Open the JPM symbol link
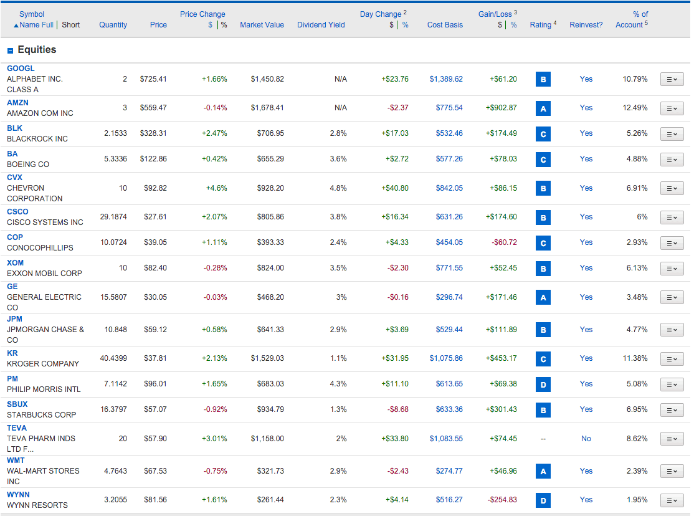Image resolution: width=694 pixels, height=516 pixels. (x=14, y=319)
